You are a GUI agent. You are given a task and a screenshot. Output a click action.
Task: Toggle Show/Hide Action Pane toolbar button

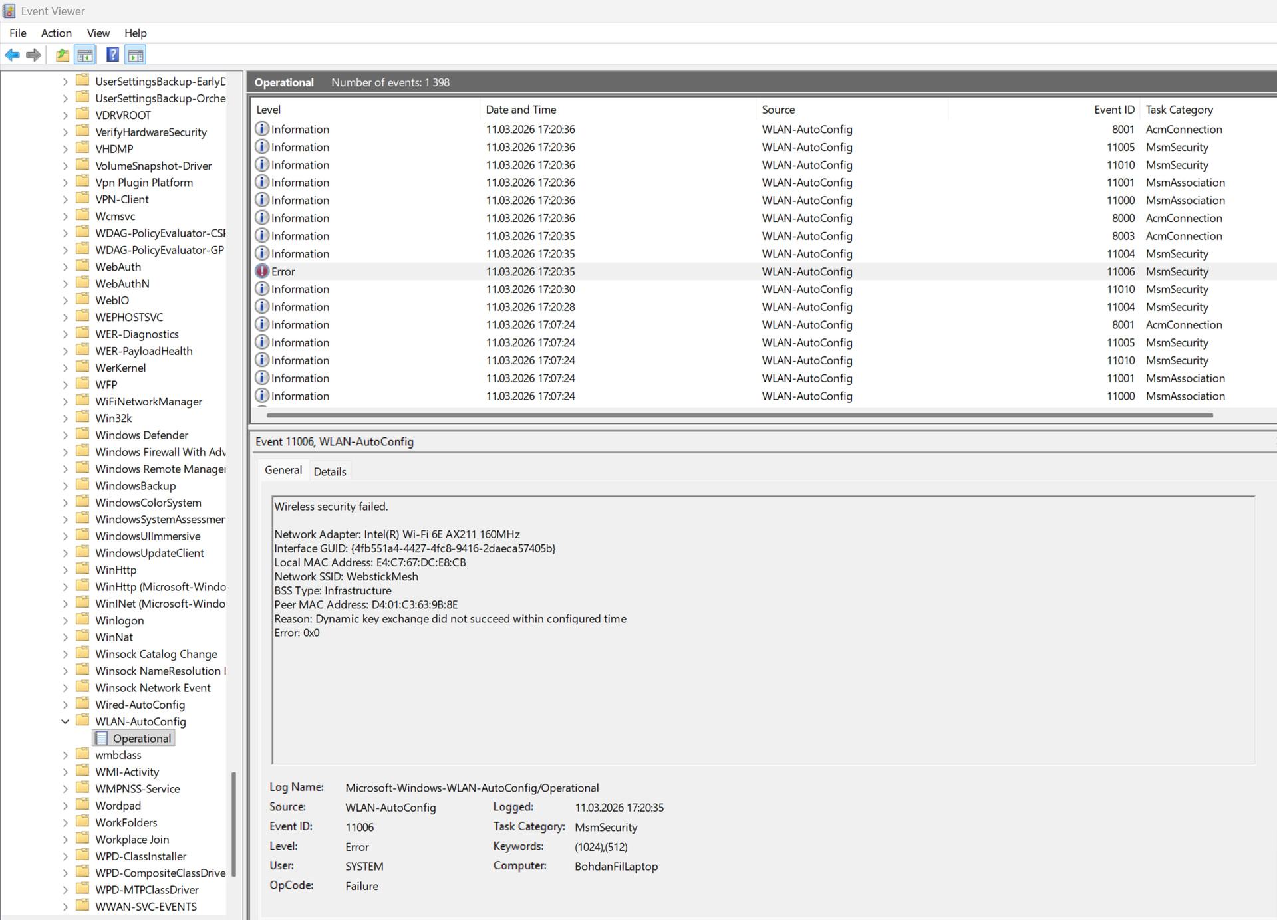click(135, 55)
